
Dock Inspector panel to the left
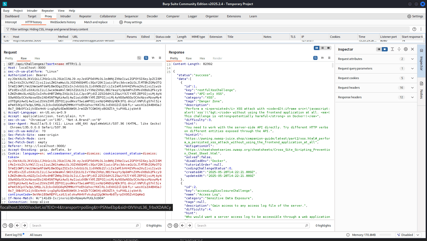tap(379, 49)
